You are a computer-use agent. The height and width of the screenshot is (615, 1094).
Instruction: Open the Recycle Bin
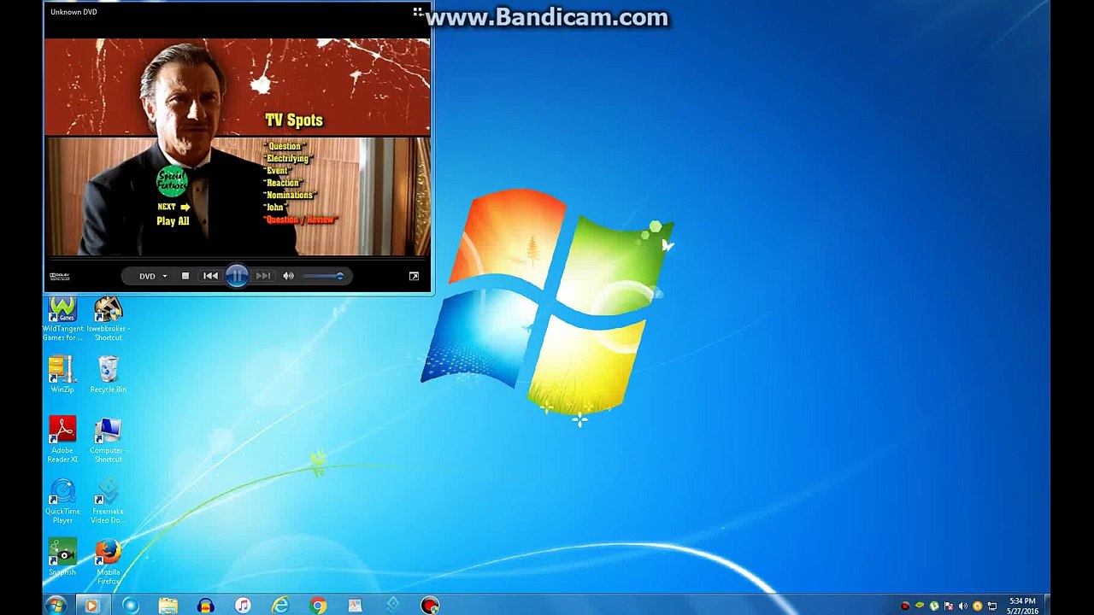click(x=109, y=374)
